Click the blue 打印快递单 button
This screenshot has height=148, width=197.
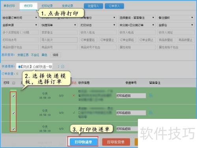(x=83, y=142)
